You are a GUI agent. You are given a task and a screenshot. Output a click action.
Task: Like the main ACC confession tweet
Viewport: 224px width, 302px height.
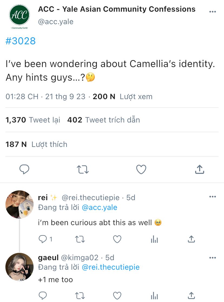click(x=141, y=169)
